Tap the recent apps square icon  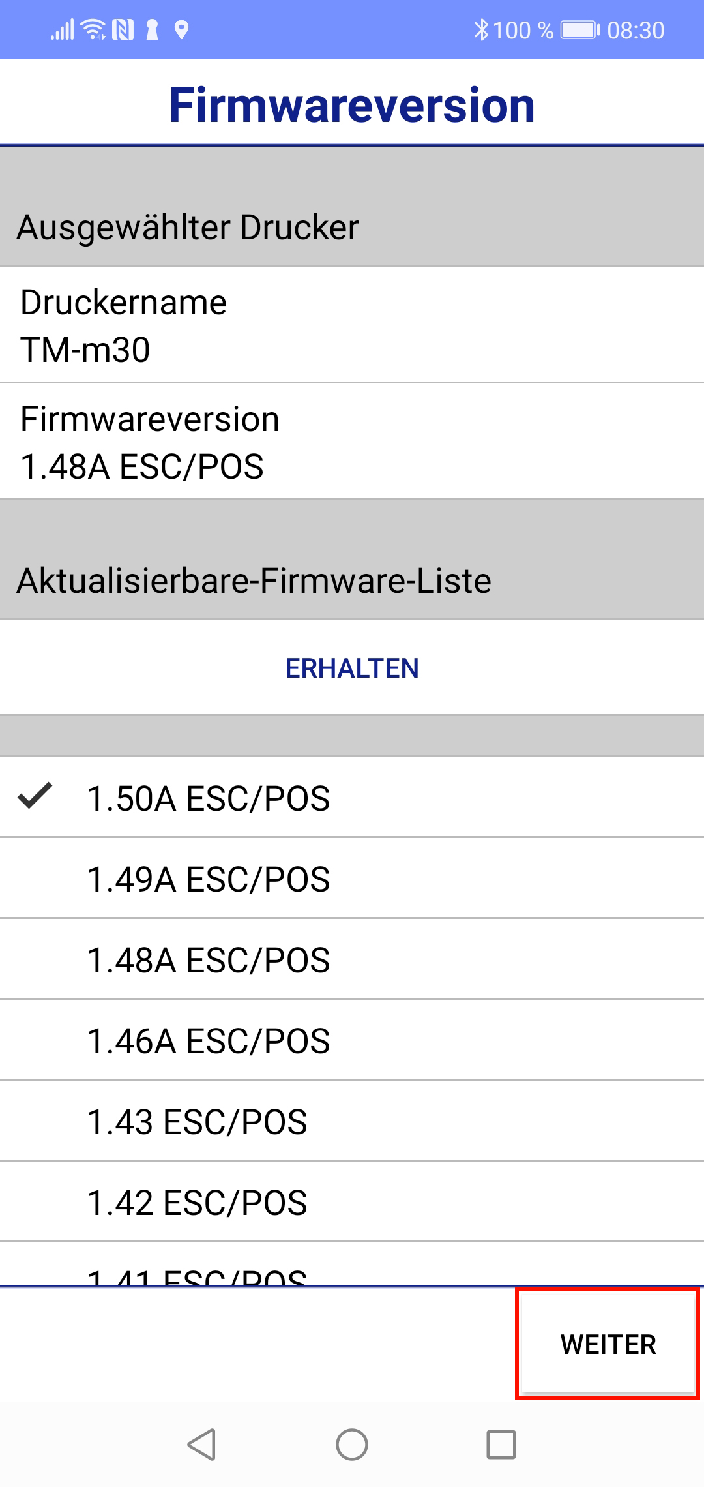tap(501, 1444)
